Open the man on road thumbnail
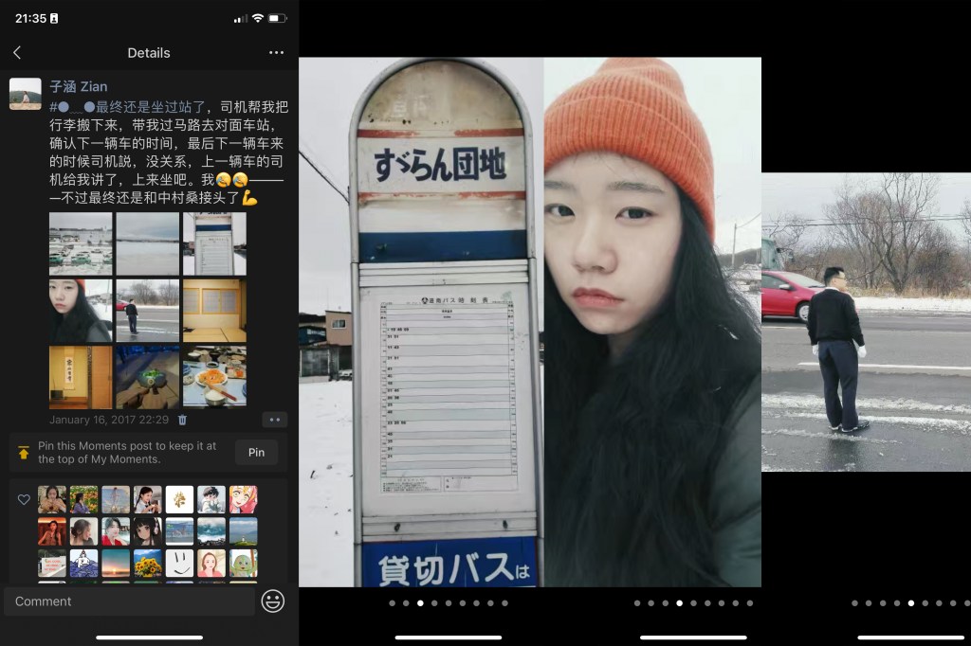 147,311
